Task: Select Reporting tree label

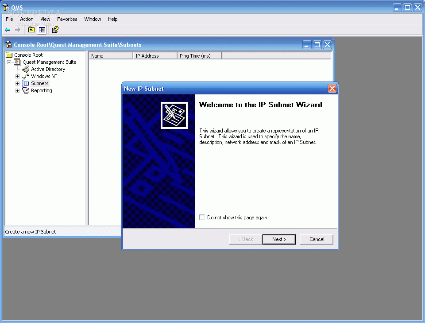Action: coord(42,90)
